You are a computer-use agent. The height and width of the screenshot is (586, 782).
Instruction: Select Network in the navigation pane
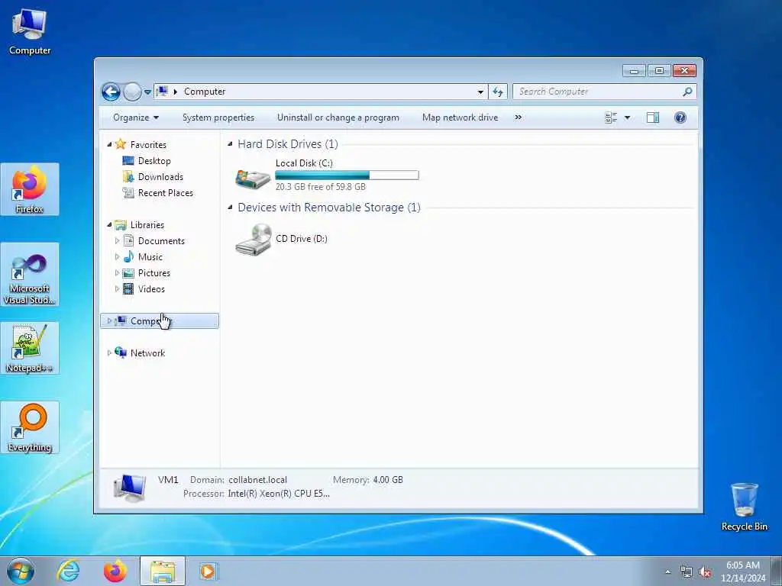pyautogui.click(x=147, y=353)
